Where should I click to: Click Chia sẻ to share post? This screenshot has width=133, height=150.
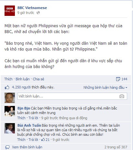[39, 79]
